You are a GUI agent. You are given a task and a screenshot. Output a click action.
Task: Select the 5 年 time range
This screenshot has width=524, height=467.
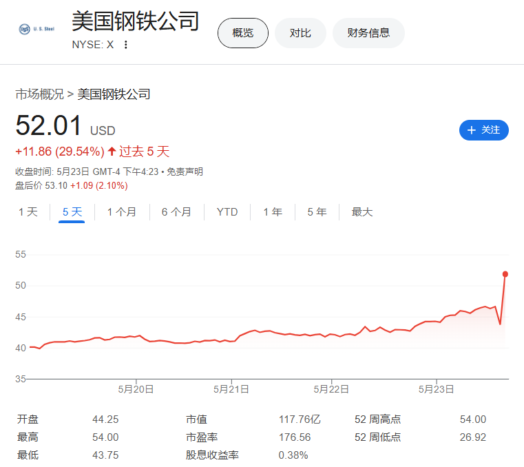317,212
